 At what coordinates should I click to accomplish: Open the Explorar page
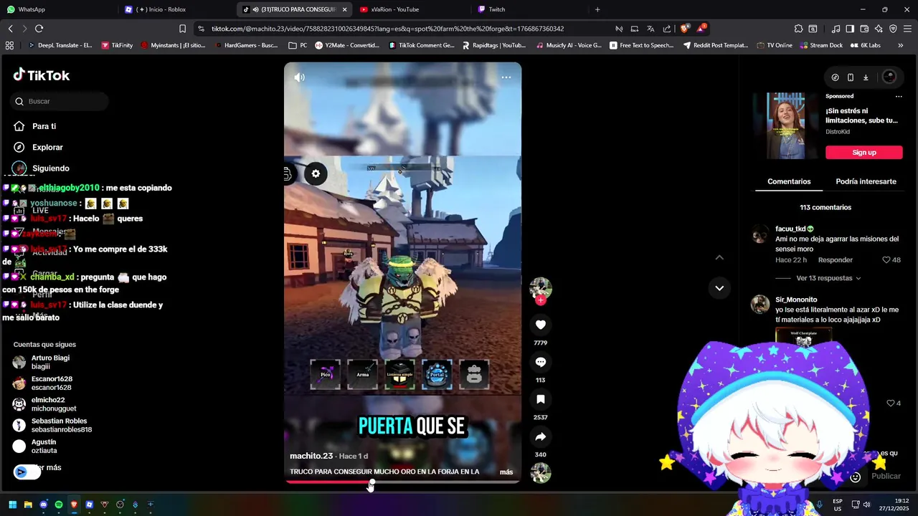47,147
